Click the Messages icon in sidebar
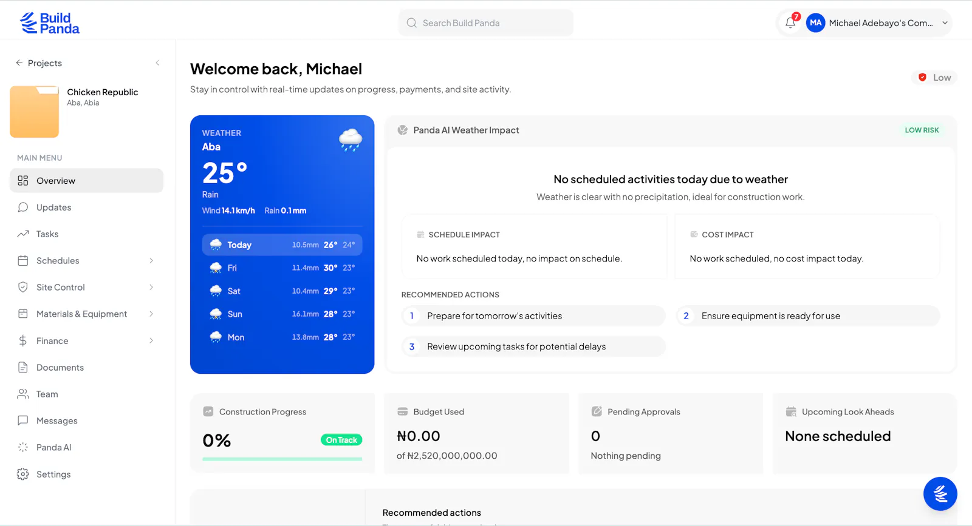 coord(23,421)
